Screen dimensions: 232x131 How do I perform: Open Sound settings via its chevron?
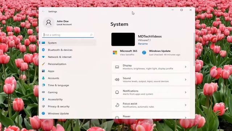pos(185,80)
